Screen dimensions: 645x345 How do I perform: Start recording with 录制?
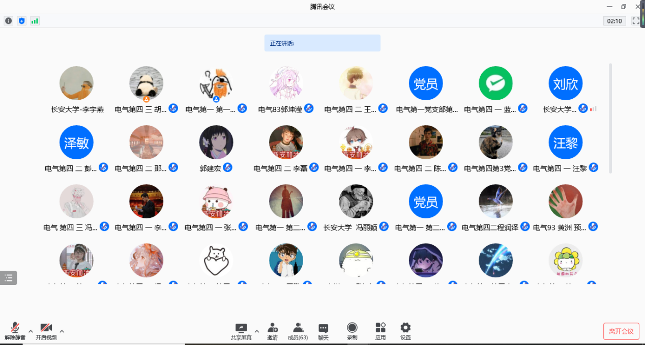(352, 331)
